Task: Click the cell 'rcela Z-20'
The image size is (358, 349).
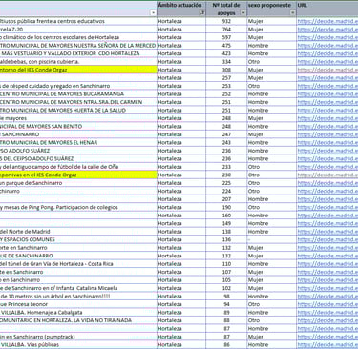Action: point(78,30)
